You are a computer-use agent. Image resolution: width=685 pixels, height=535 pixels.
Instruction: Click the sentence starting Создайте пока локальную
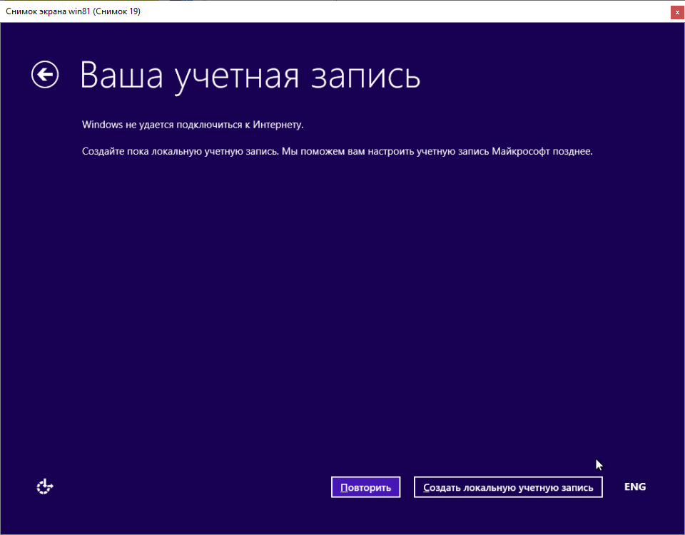pos(338,151)
